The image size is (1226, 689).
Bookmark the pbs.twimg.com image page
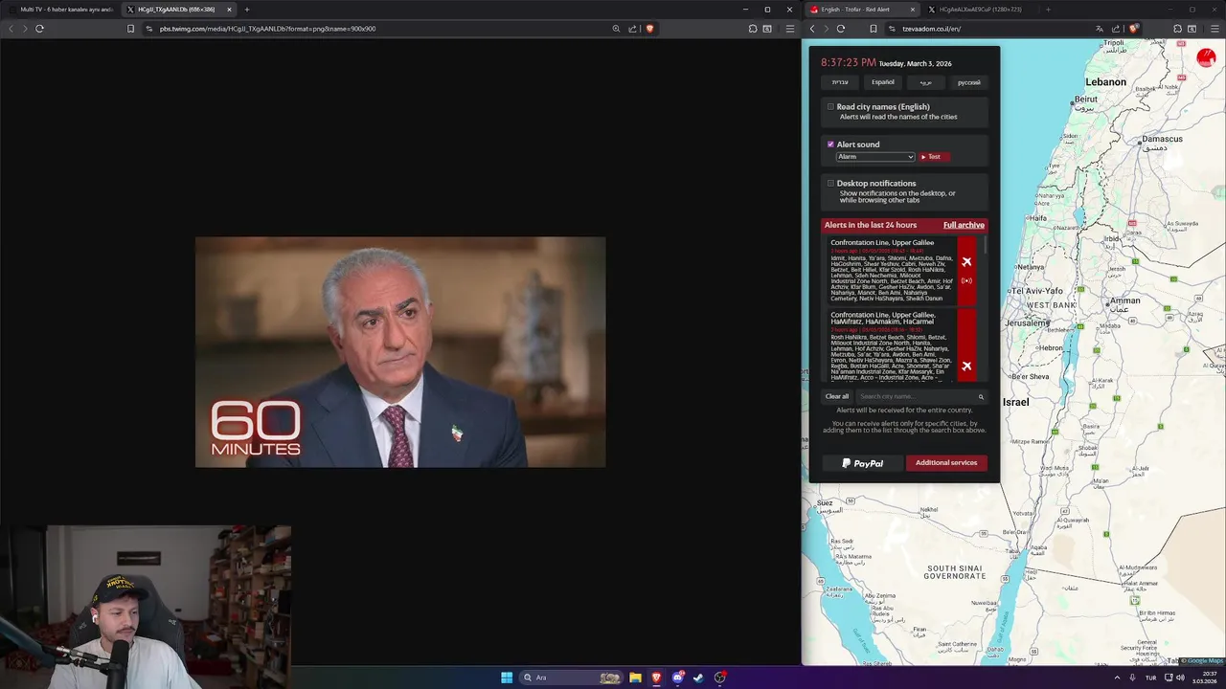coord(130,29)
